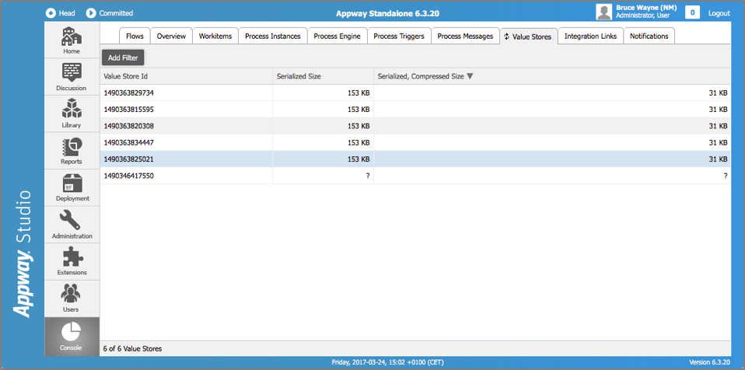745x370 pixels.
Task: Click serialized size question mark for 1490346417550
Action: (368, 176)
